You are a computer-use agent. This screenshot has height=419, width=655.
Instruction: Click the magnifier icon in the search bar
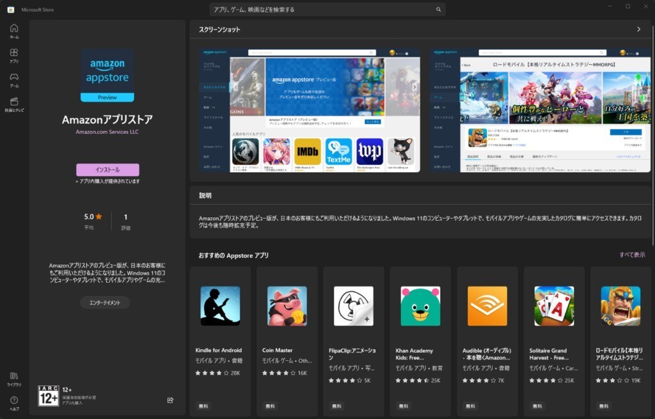438,9
